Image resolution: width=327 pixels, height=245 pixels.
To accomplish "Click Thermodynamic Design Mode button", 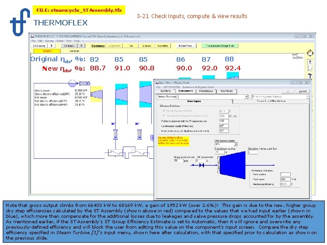I will [220, 46].
